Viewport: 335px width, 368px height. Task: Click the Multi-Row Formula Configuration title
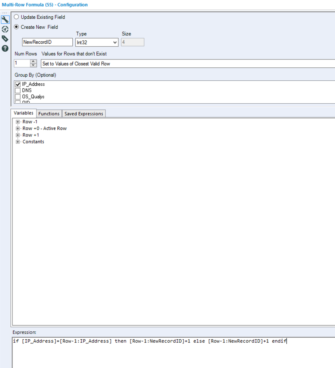coord(45,5)
